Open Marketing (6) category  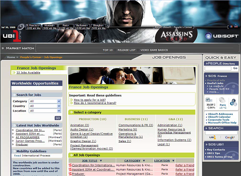(128, 130)
